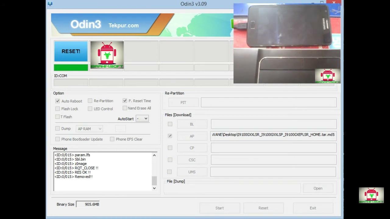Click the 'Sbl.bin' log line
This screenshot has height=219, width=390.
tap(70, 159)
